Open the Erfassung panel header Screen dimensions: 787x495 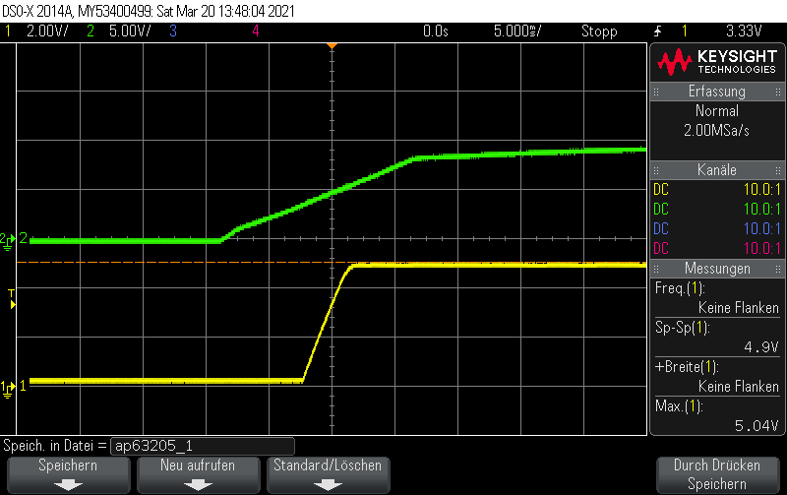717,92
